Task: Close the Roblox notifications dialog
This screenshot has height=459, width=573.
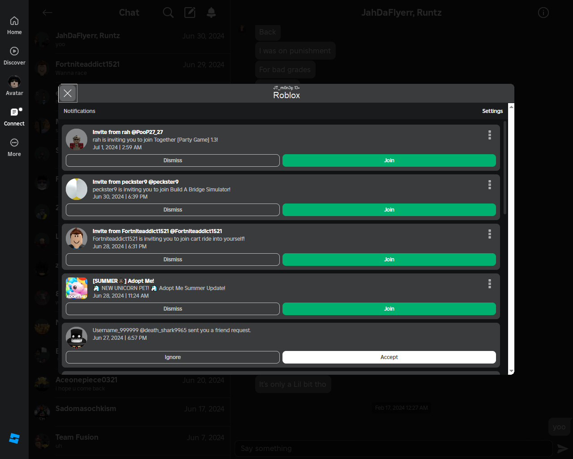Action: 68,93
